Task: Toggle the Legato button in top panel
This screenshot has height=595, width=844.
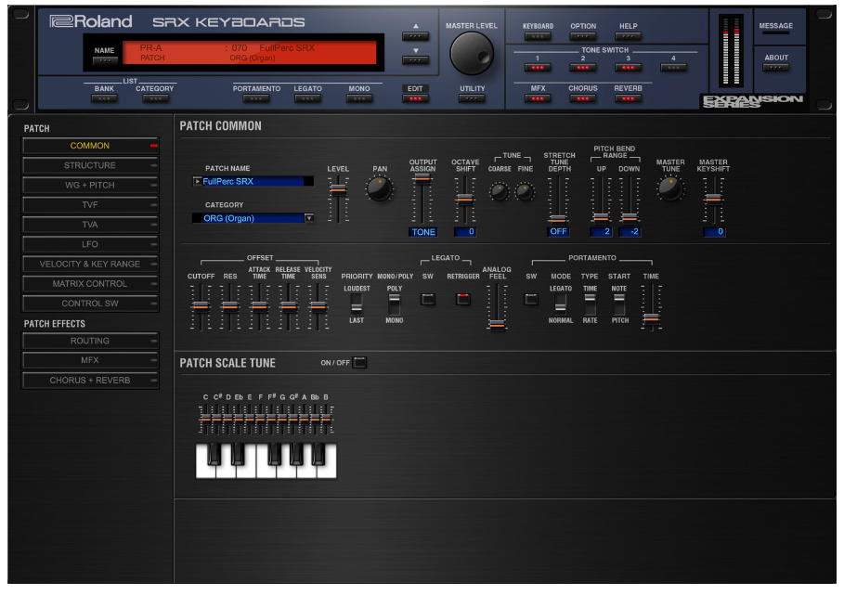Action: (308, 99)
